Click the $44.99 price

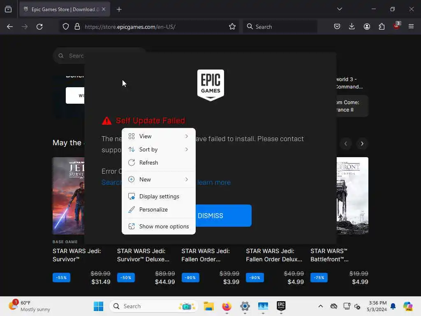coord(165,282)
